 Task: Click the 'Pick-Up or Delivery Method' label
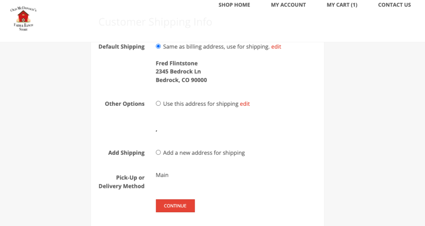(x=122, y=182)
